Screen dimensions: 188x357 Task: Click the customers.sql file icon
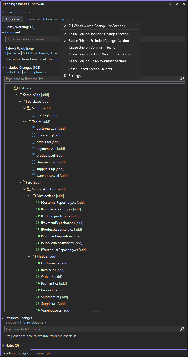[x=34, y=129]
